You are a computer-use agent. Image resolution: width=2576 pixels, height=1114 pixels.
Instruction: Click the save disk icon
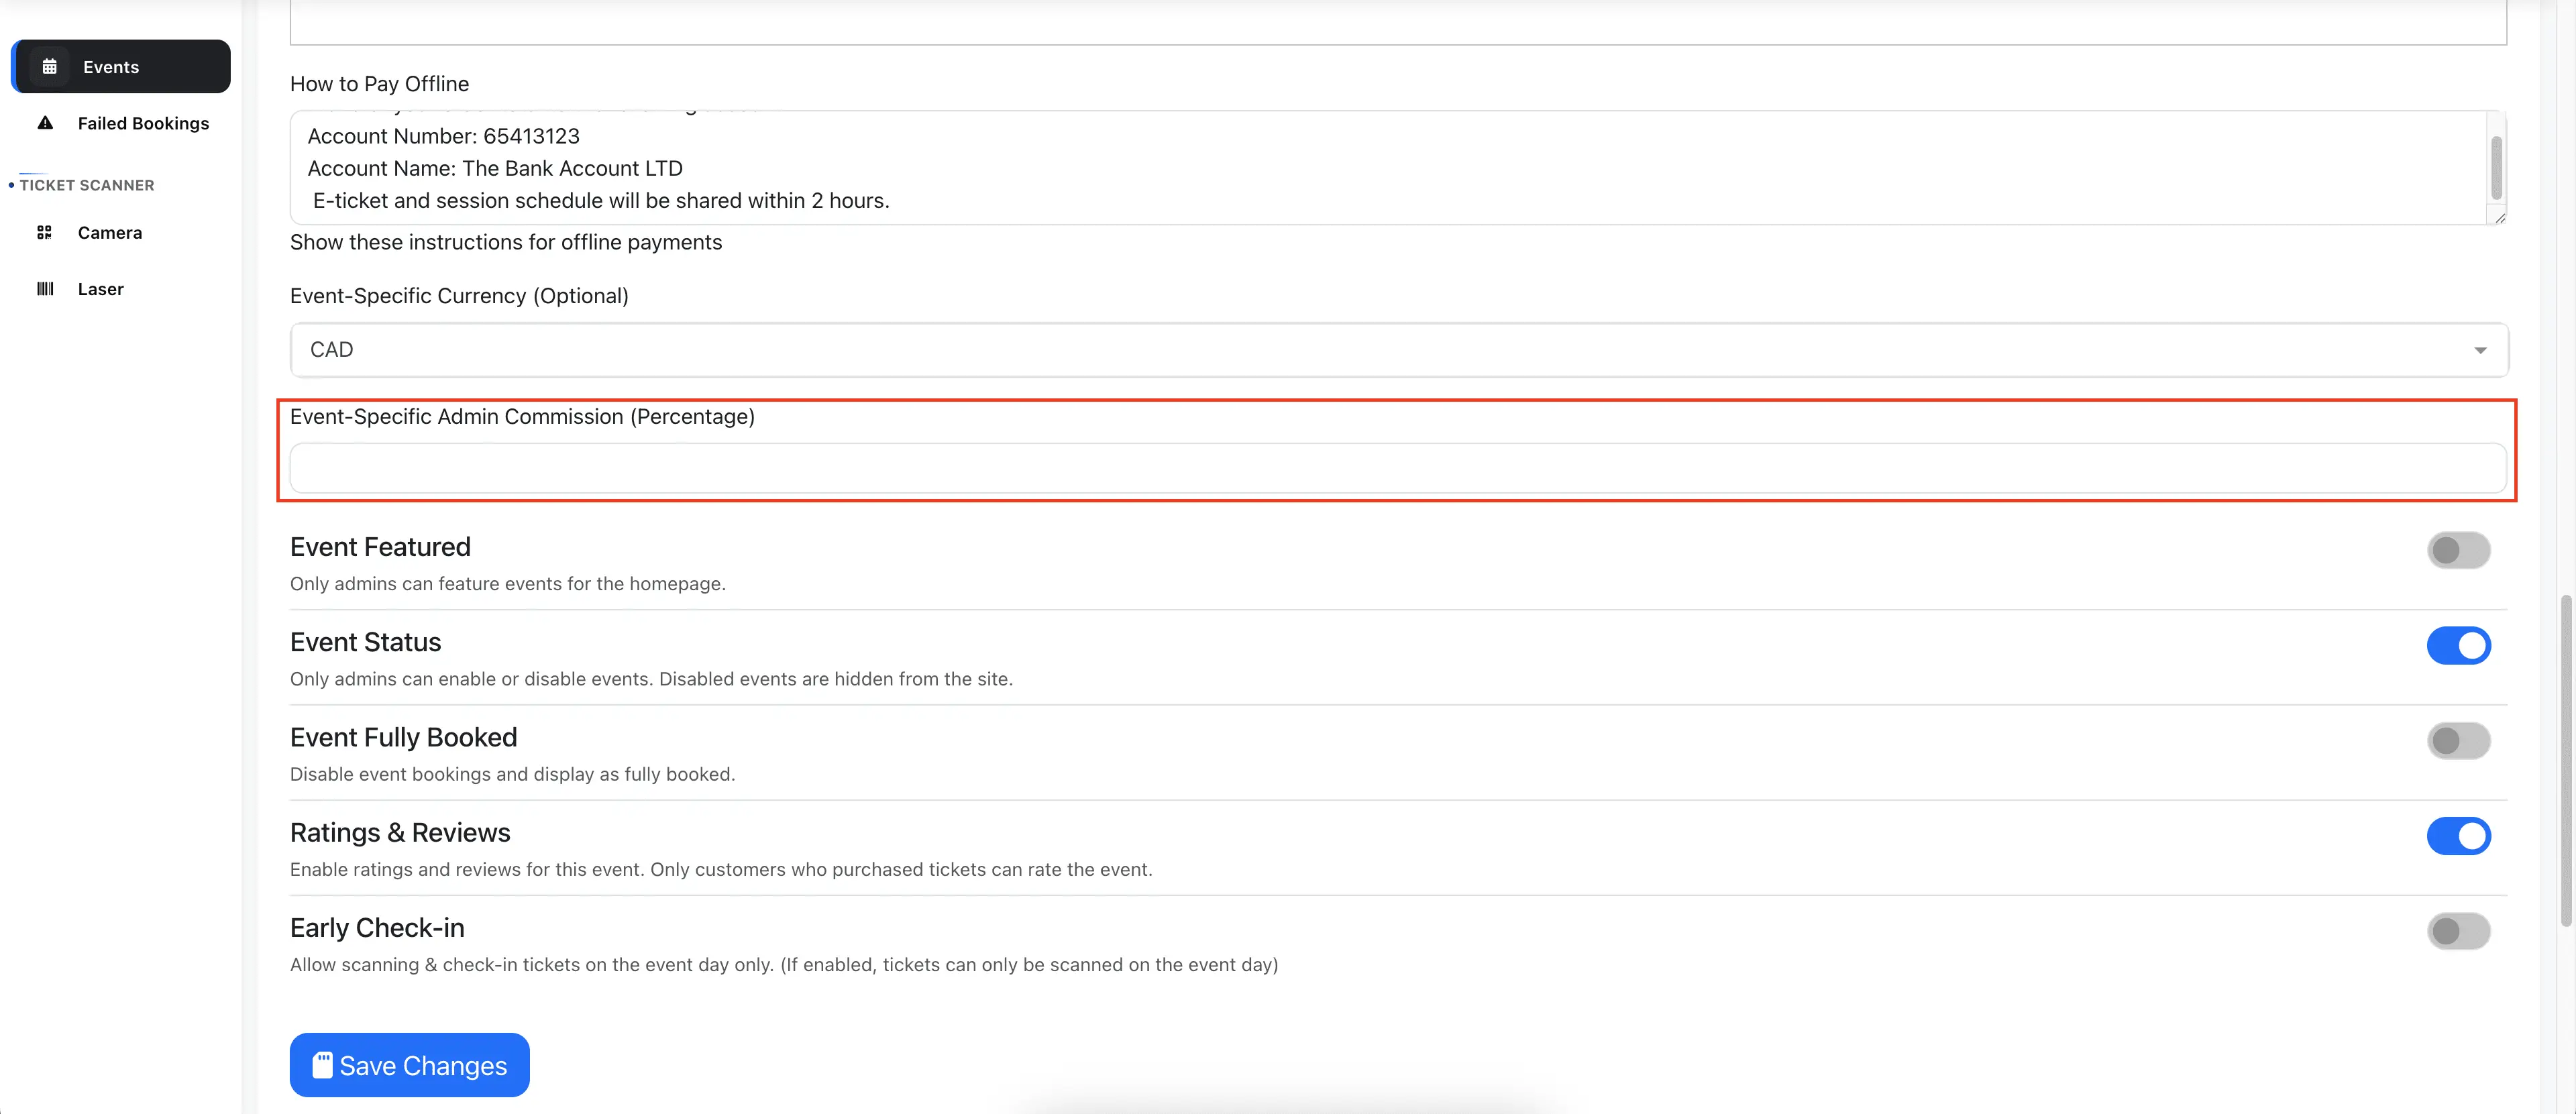click(322, 1065)
